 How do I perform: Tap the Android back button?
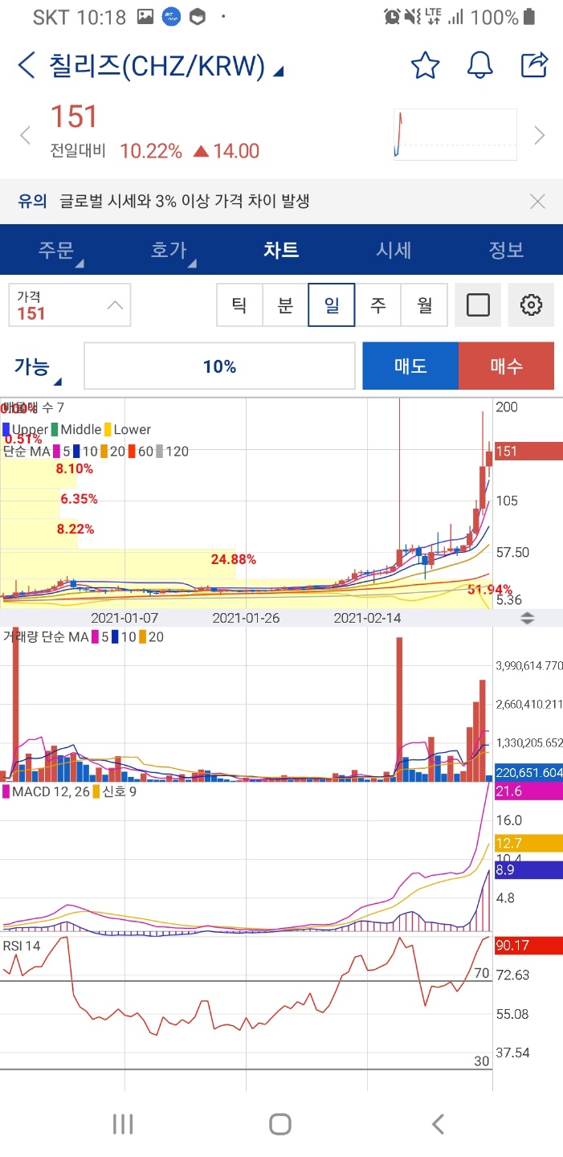tap(438, 1124)
